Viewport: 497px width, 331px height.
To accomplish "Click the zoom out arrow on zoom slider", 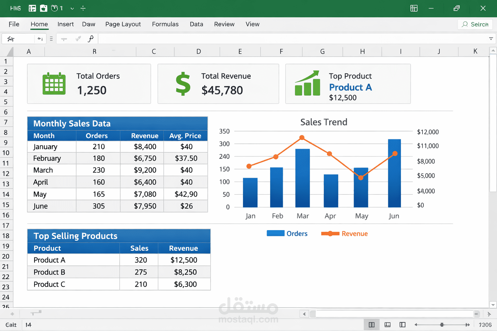I will (x=416, y=325).
